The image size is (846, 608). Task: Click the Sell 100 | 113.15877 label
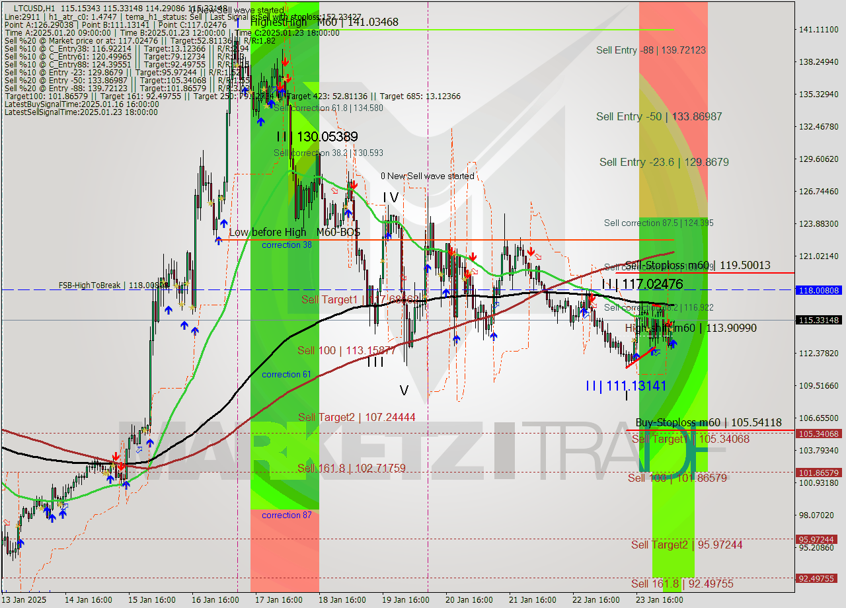346,350
